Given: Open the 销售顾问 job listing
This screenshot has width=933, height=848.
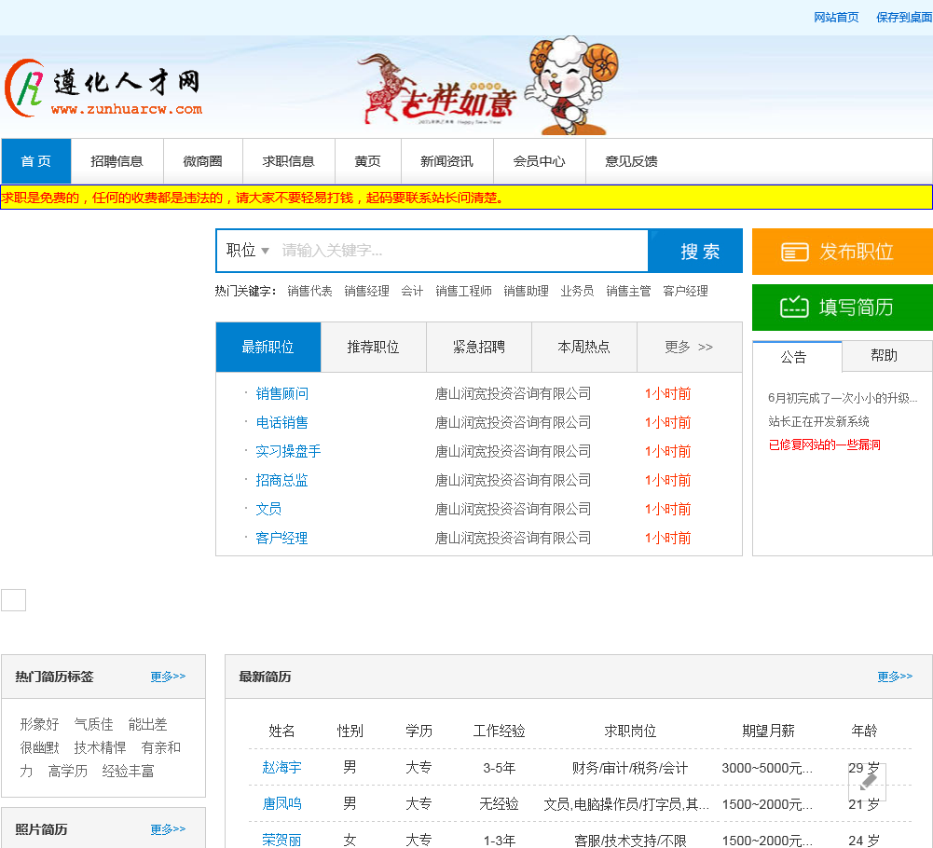Looking at the screenshot, I should tap(282, 393).
